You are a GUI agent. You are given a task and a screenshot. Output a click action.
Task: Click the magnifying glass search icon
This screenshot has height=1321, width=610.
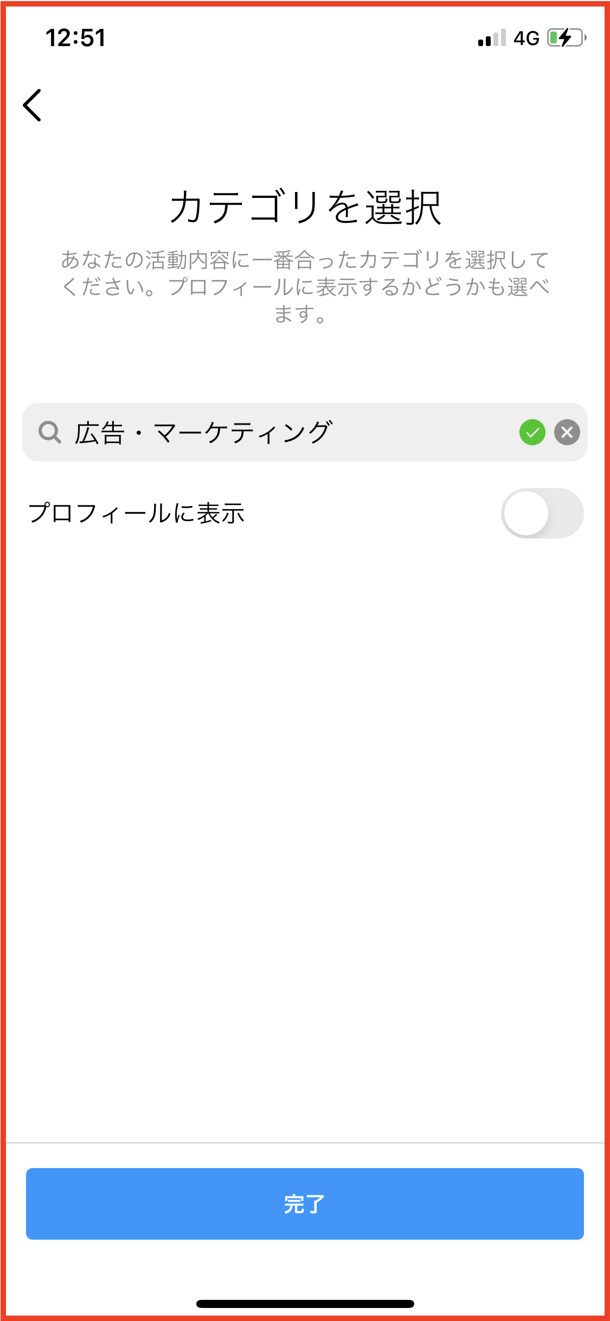pyautogui.click(x=50, y=432)
